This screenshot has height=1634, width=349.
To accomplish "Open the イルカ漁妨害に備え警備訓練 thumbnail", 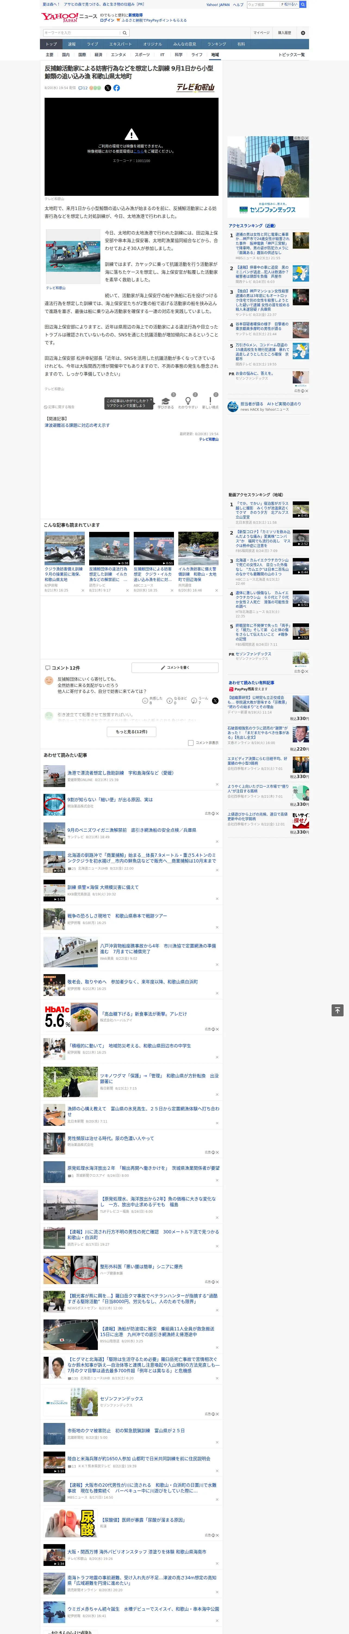I will 198,549.
